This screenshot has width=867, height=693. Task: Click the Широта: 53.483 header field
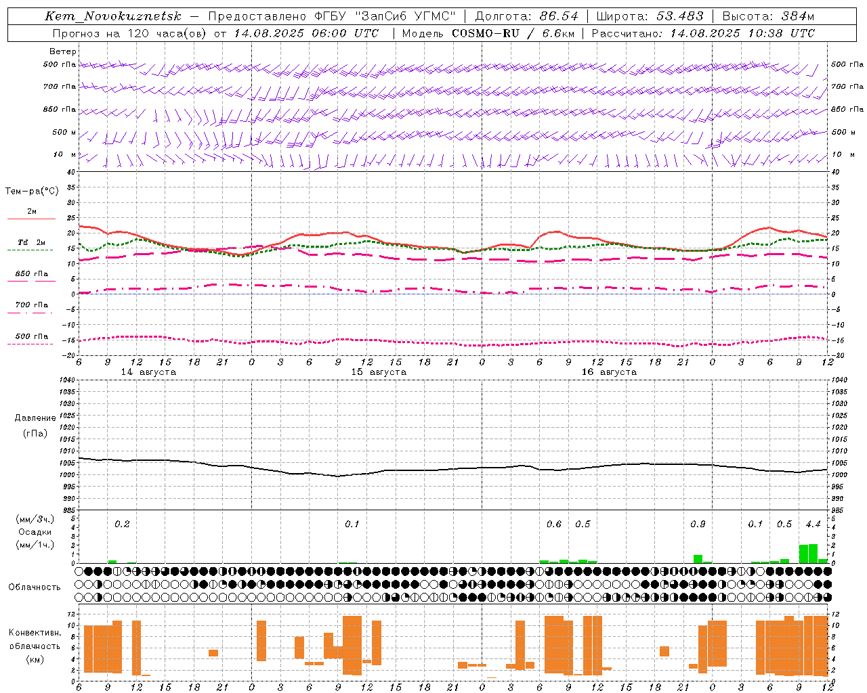tap(650, 16)
